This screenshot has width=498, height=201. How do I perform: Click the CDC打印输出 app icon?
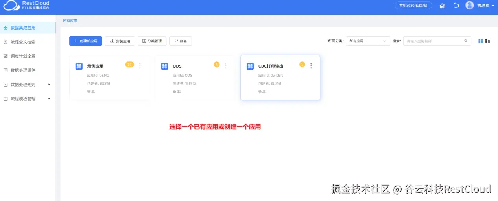point(250,66)
